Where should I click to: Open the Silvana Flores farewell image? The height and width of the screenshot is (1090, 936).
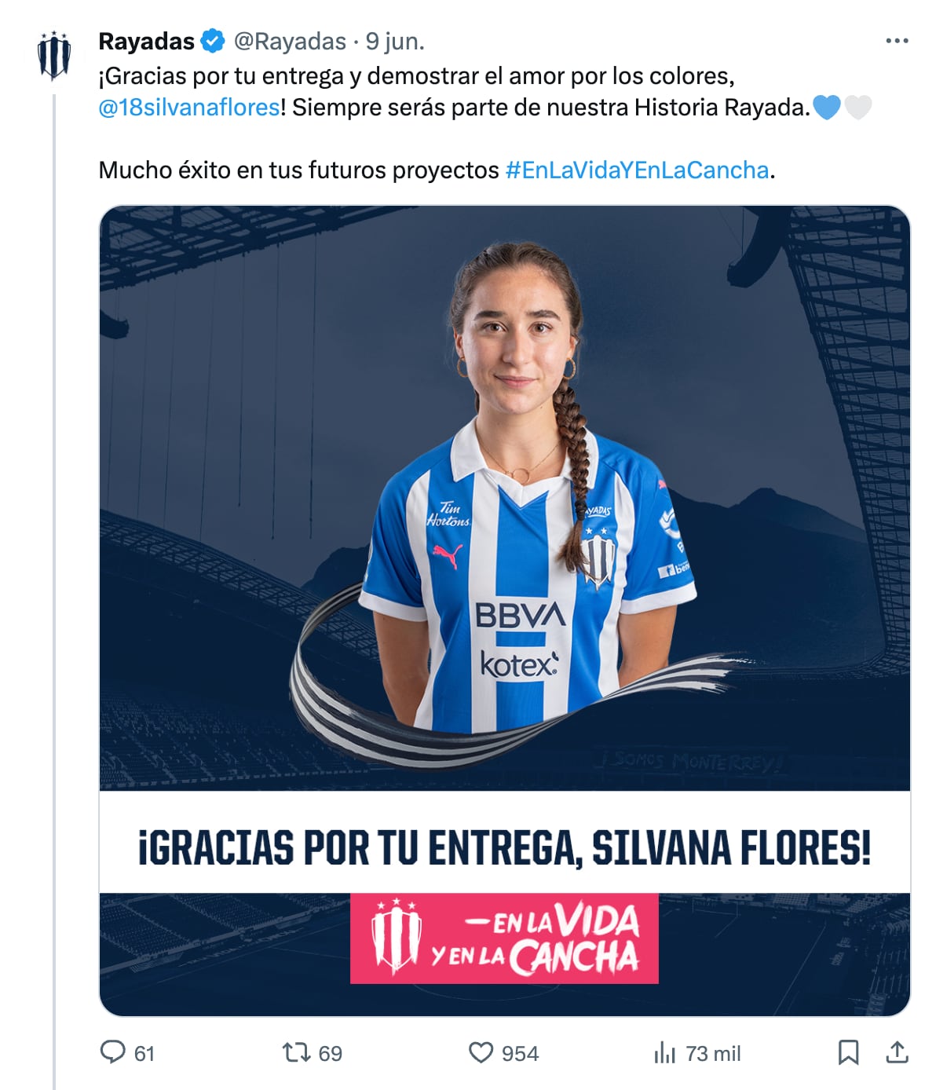(504, 610)
